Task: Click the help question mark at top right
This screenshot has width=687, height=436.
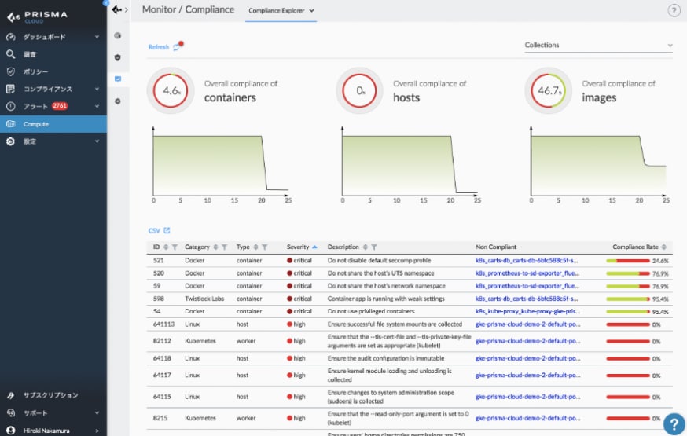Action: pyautogui.click(x=674, y=10)
